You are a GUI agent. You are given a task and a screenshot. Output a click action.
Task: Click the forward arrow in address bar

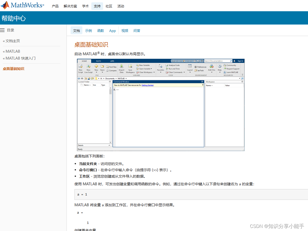(82, 78)
